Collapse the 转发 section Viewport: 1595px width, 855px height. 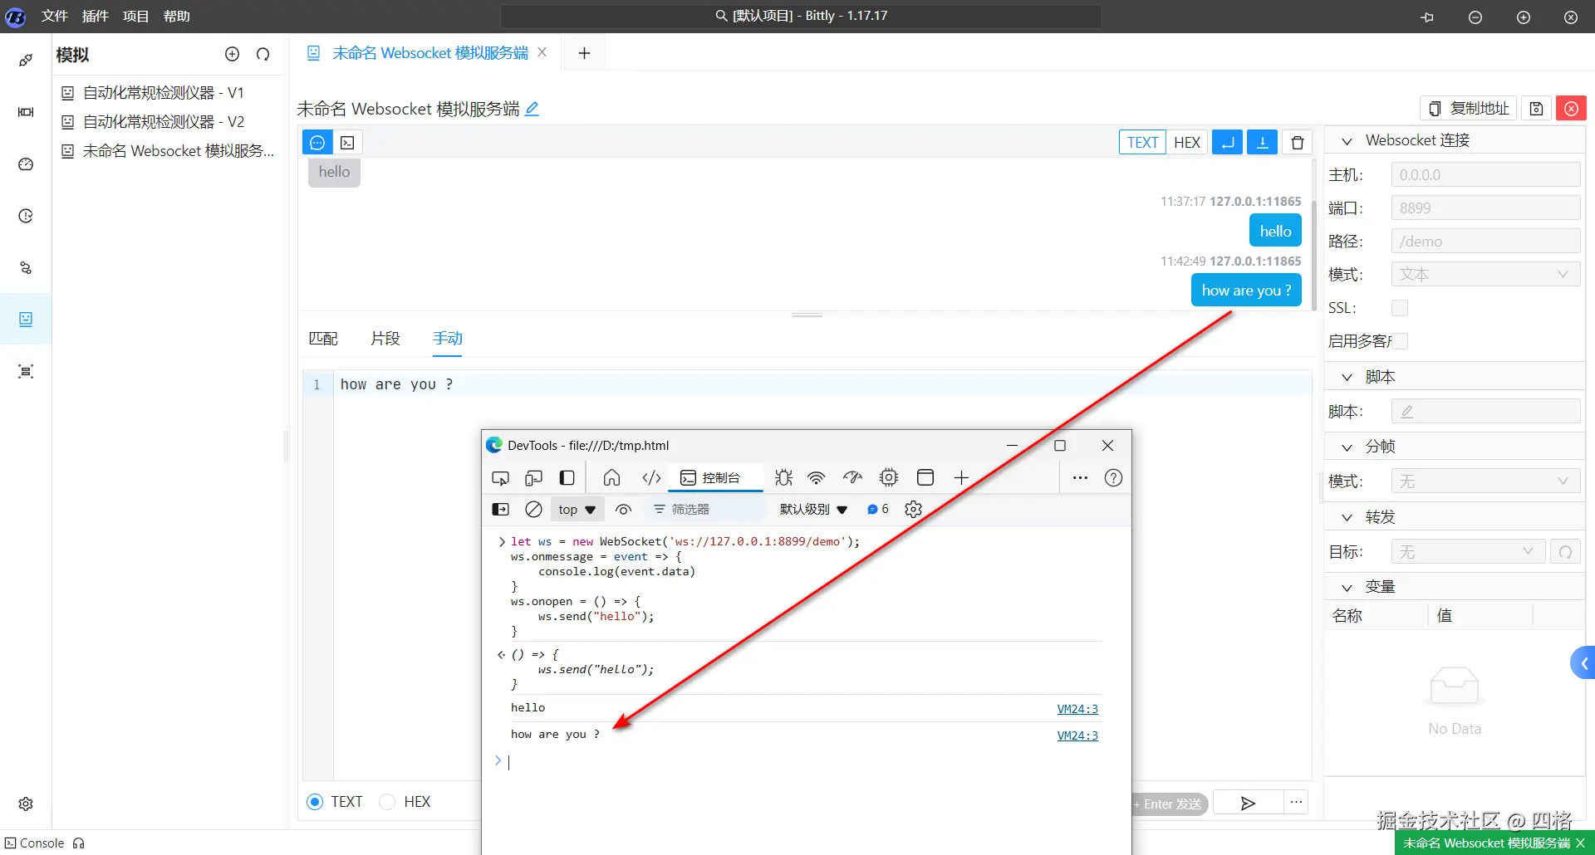pyautogui.click(x=1347, y=518)
